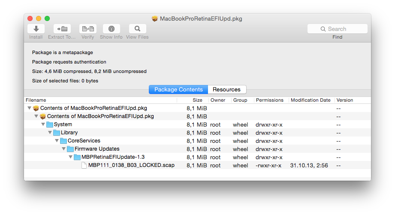Collapse the Firmware Updates folder triangle

tap(64, 149)
